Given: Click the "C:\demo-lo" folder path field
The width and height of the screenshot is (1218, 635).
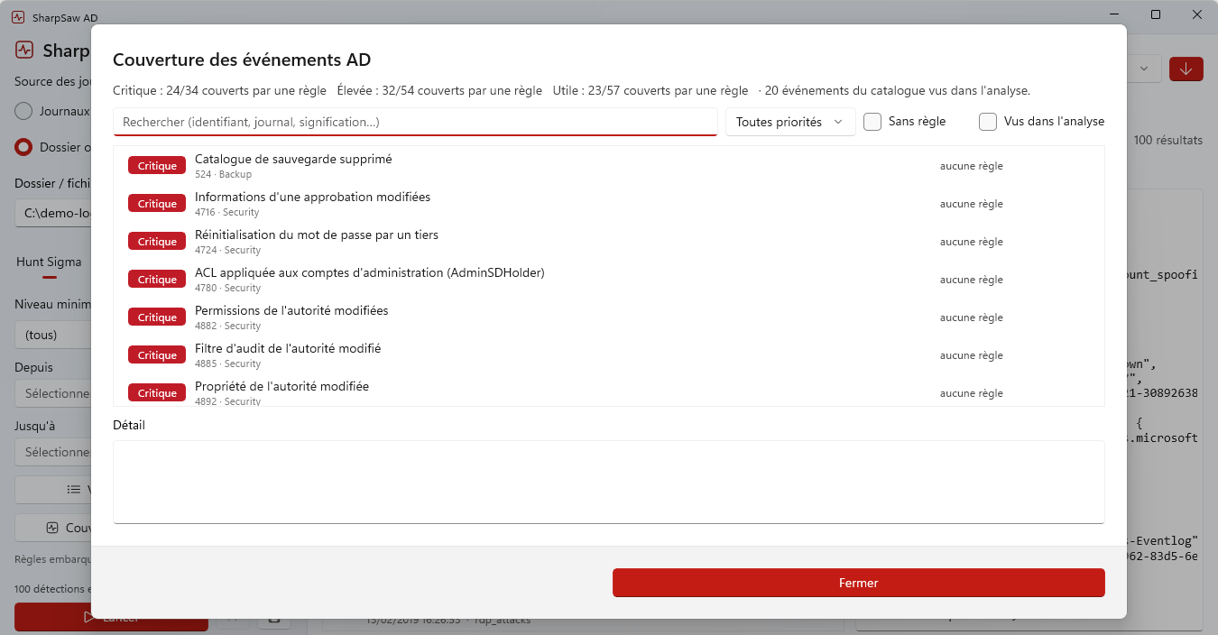Looking at the screenshot, I should click(x=53, y=213).
